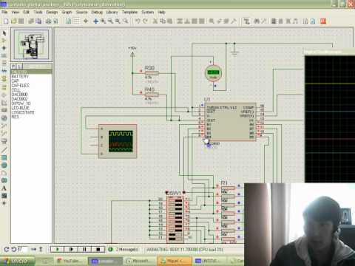Click the 'P' pick devices button
This screenshot has height=266, width=355.
click(13, 66)
